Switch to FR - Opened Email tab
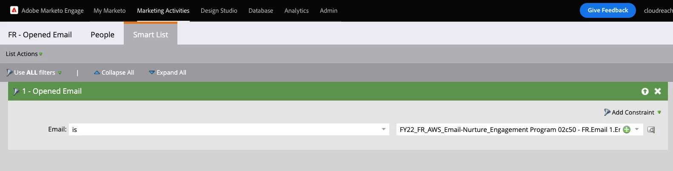The width and height of the screenshot is (673, 171). [40, 35]
